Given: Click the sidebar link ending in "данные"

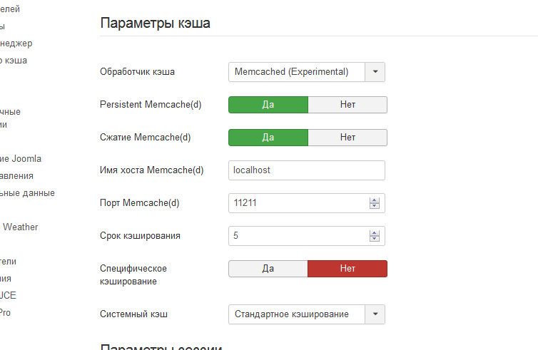Looking at the screenshot, I should [x=27, y=193].
